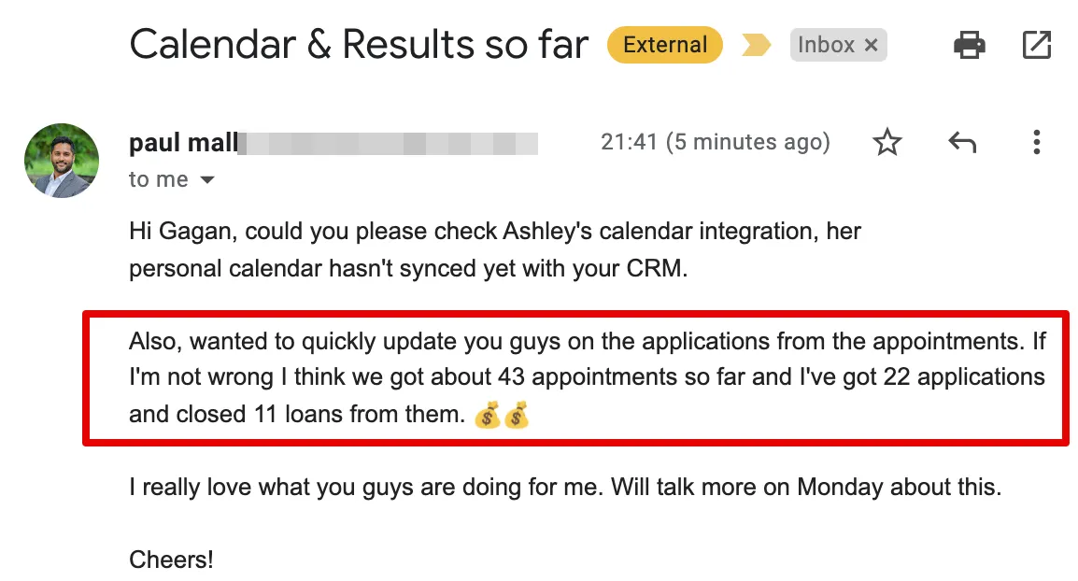Expand recipient details arrow next to 'to me'
Image resolution: width=1078 pixels, height=581 pixels.
(x=208, y=179)
